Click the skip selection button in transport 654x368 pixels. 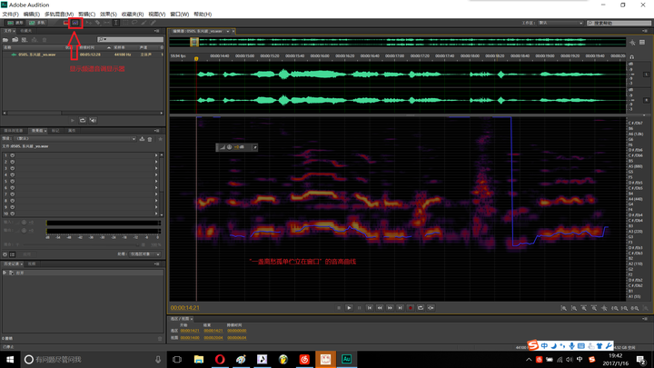[431, 308]
